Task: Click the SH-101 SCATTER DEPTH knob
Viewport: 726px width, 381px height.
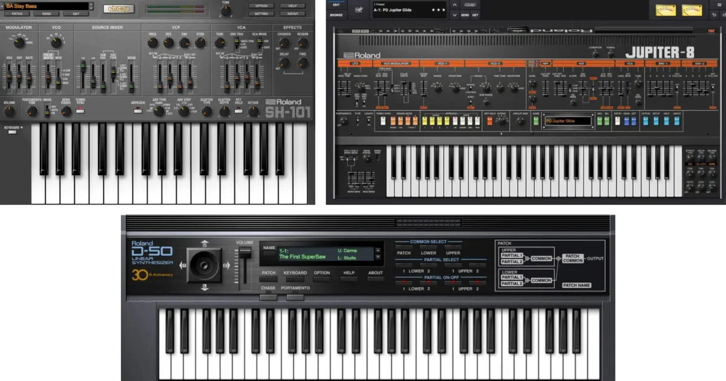Action: [x=224, y=111]
